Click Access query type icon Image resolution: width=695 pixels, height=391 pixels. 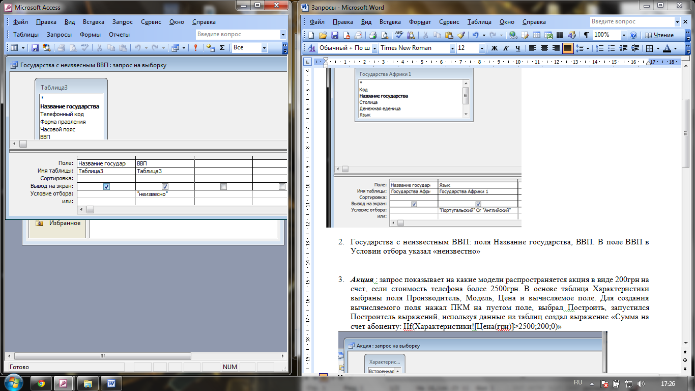click(x=175, y=47)
